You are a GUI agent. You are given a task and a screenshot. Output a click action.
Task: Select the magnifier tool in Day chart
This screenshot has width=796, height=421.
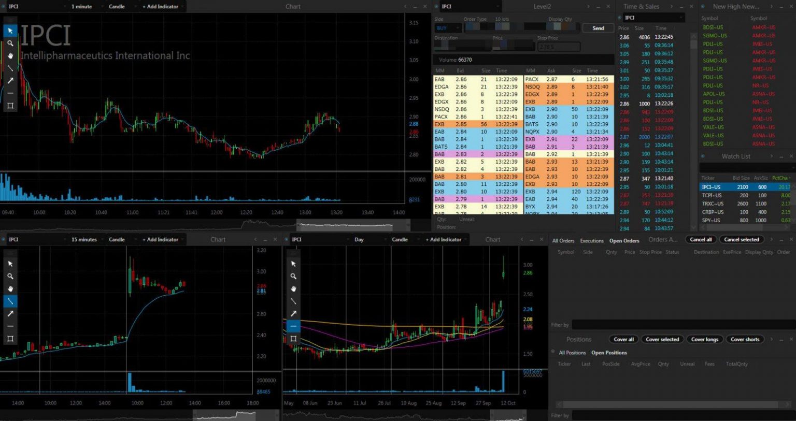[x=293, y=276]
